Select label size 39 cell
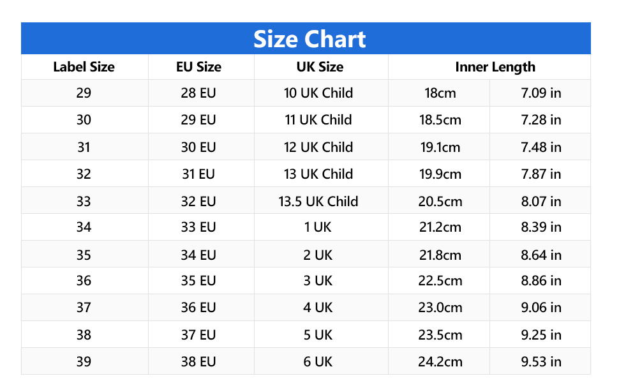 click(84, 362)
